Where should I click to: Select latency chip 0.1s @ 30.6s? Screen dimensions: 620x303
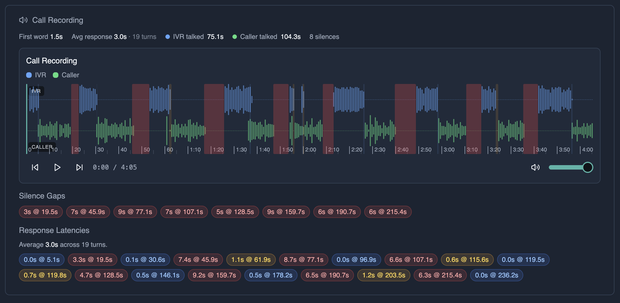(145, 260)
